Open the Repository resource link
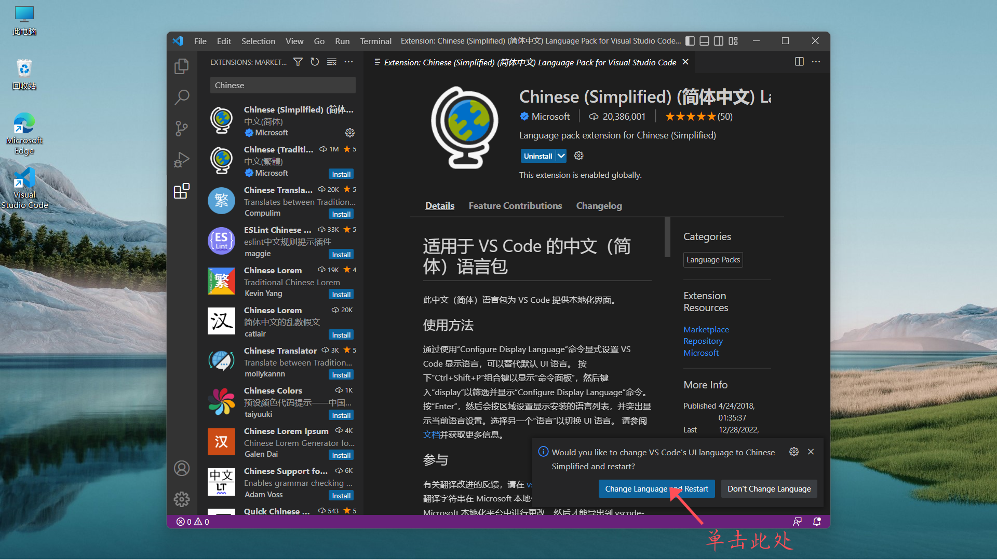This screenshot has height=560, width=997. (703, 341)
